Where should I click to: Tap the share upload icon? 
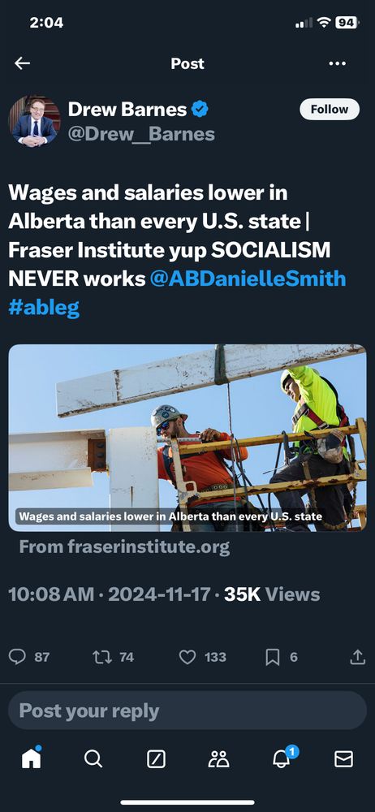point(357,657)
